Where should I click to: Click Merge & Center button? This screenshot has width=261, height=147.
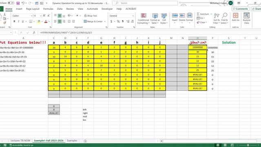[93, 22]
